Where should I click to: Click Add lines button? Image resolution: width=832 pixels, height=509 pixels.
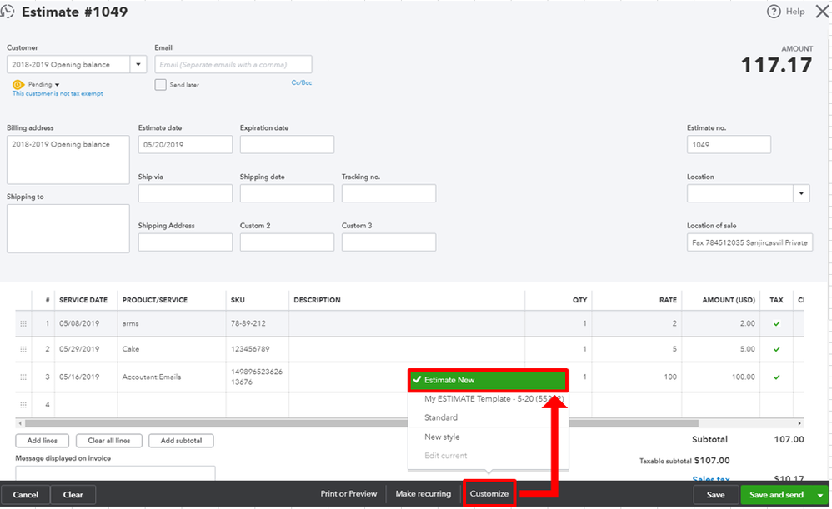42,441
